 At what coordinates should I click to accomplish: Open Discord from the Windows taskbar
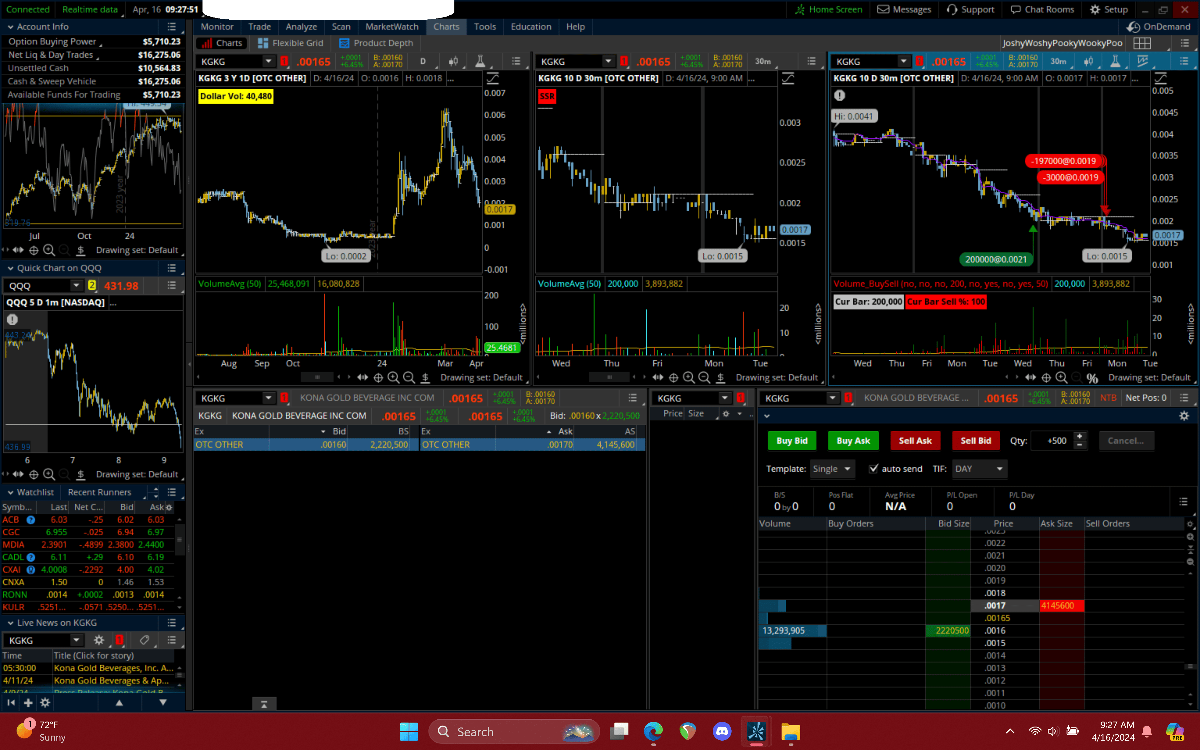[x=722, y=731]
